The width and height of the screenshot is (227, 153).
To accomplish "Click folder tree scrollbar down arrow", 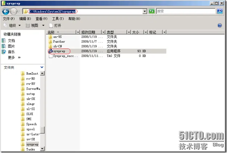I will point(42,149).
